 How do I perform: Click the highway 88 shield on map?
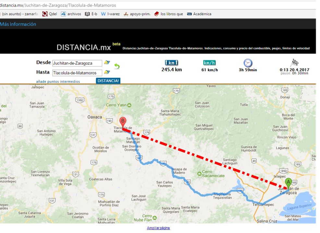(20, 126)
